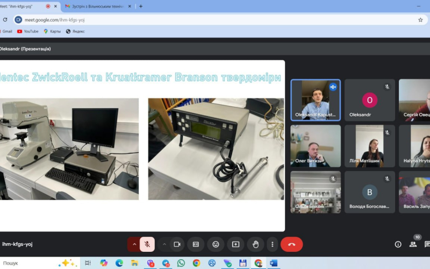
Task: Open the YouTube bookmark
Action: pos(28,31)
